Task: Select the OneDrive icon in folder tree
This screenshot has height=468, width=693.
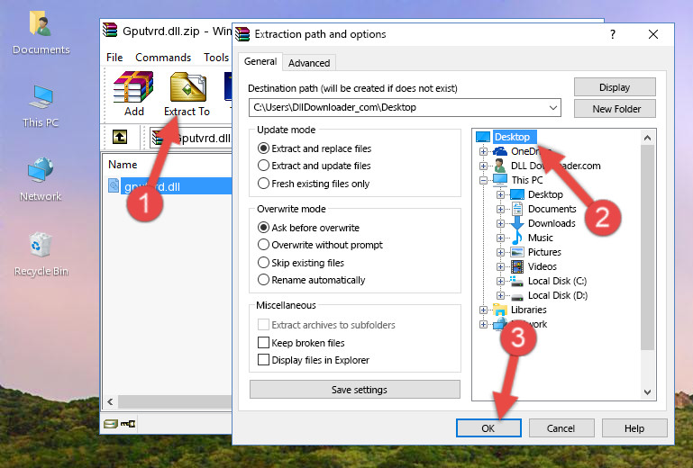Action: [500, 151]
